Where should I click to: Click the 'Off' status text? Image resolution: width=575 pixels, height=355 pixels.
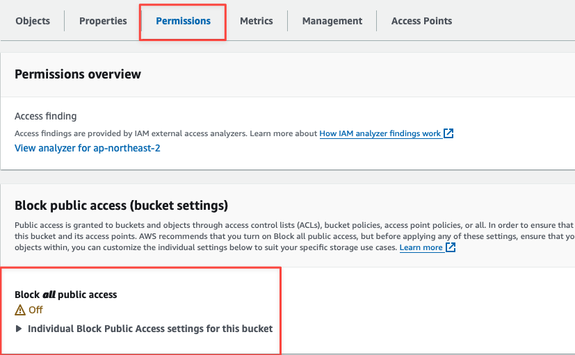(x=35, y=311)
